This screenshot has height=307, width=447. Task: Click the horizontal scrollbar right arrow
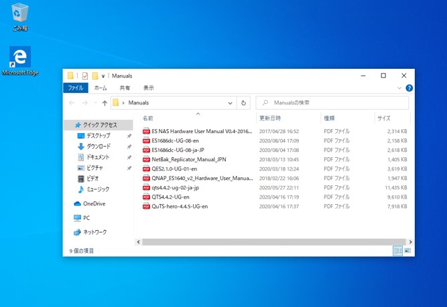point(410,242)
